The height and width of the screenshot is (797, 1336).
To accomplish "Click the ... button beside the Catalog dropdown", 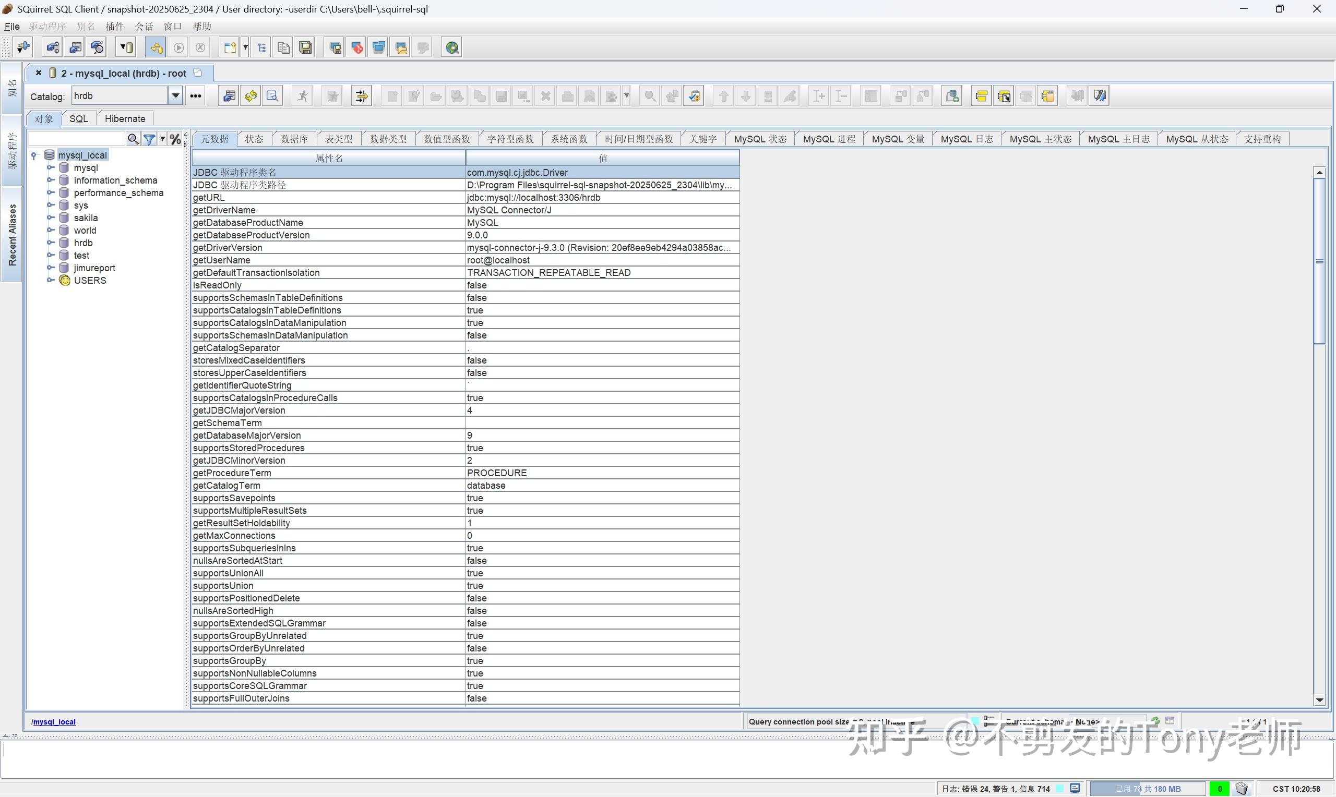I will pos(195,95).
